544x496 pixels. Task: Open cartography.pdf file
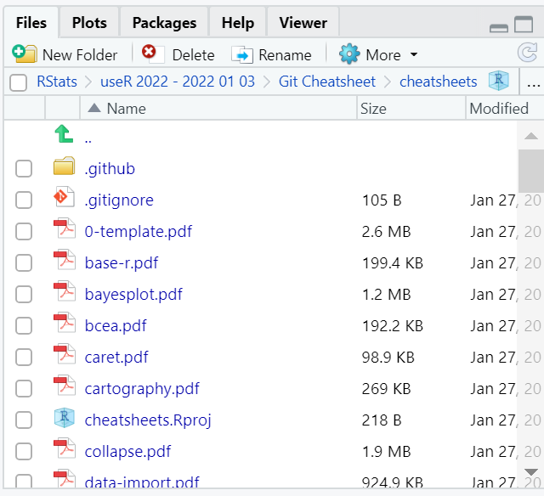point(142,389)
